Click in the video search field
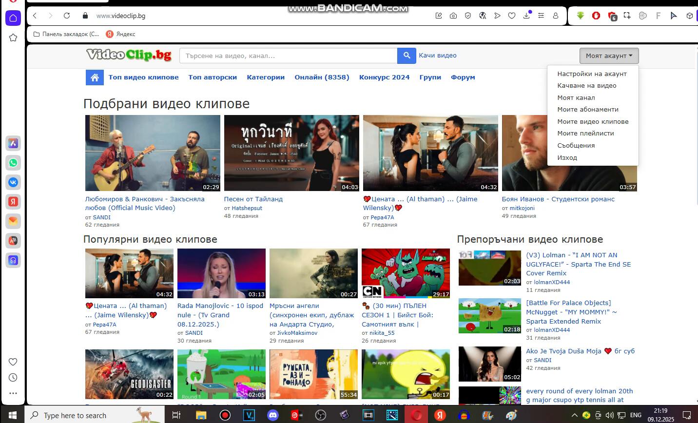698x423 pixels. [x=289, y=56]
